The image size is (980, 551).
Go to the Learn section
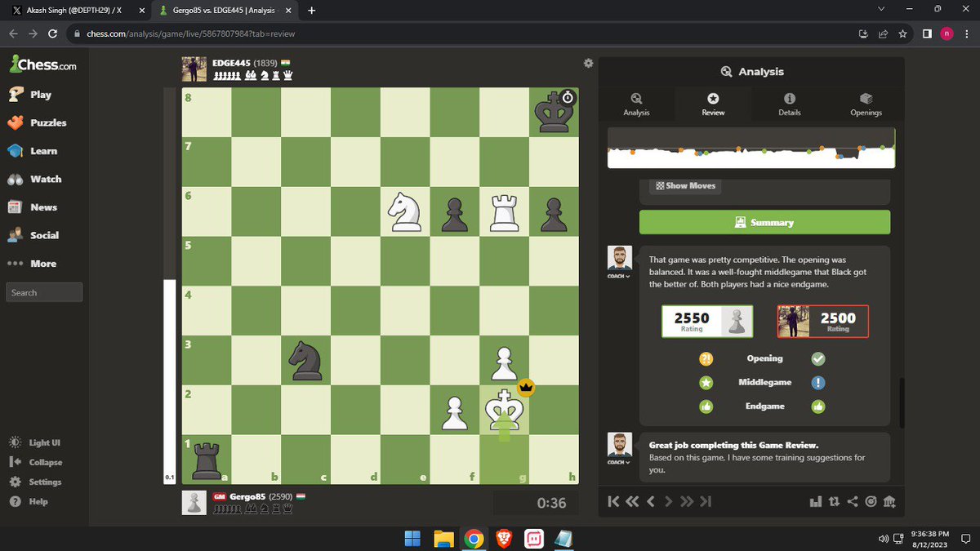pyautogui.click(x=33, y=151)
